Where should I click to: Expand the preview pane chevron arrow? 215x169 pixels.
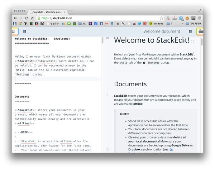107,95
